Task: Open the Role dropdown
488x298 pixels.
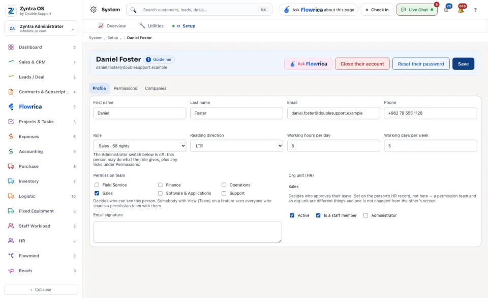Action: (x=139, y=146)
